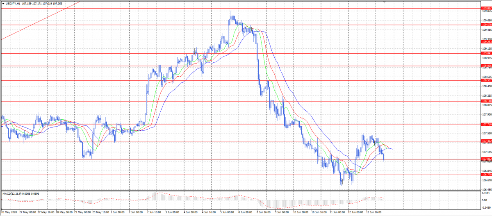Click the 109.882 red price tag

click(x=487, y=8)
